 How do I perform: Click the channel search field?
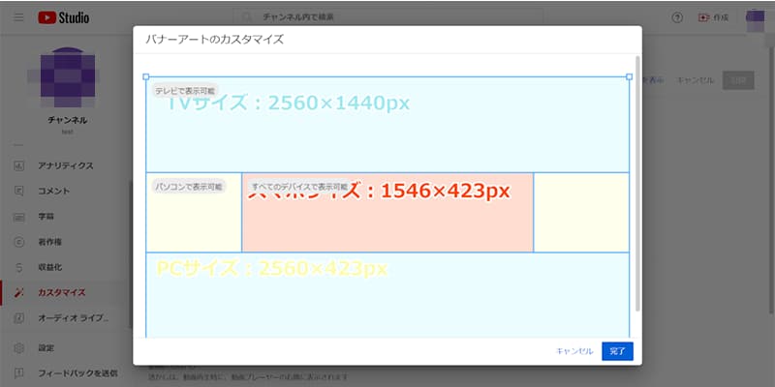click(x=388, y=17)
